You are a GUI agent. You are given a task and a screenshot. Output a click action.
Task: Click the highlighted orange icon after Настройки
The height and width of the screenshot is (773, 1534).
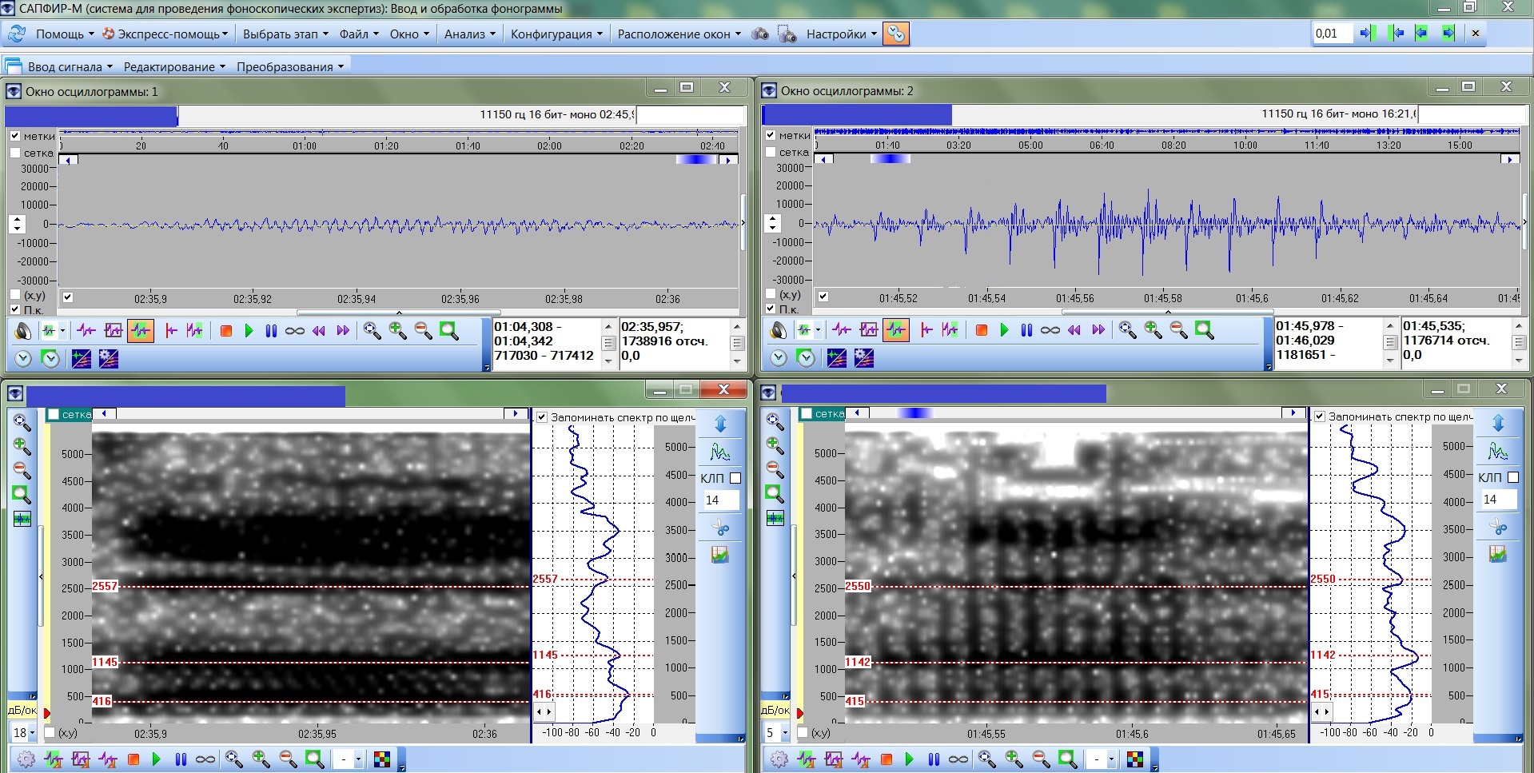coord(895,34)
